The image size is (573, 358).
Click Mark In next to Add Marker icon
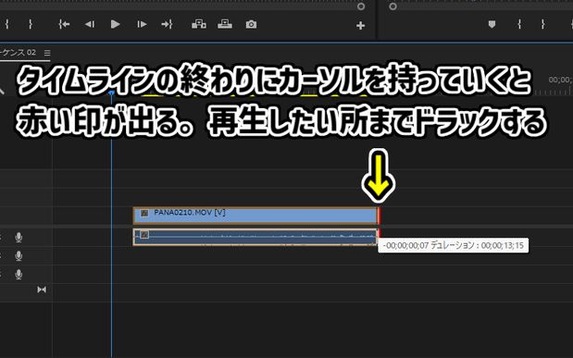coord(519,24)
